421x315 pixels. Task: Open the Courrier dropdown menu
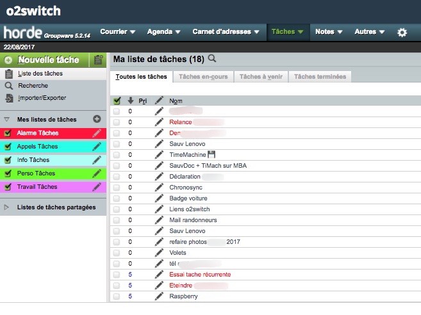tap(118, 31)
